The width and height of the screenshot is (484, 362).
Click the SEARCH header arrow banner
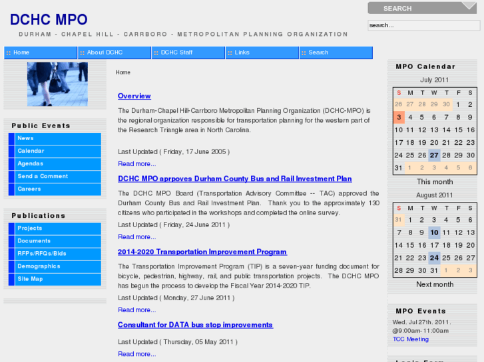tap(422, 8)
